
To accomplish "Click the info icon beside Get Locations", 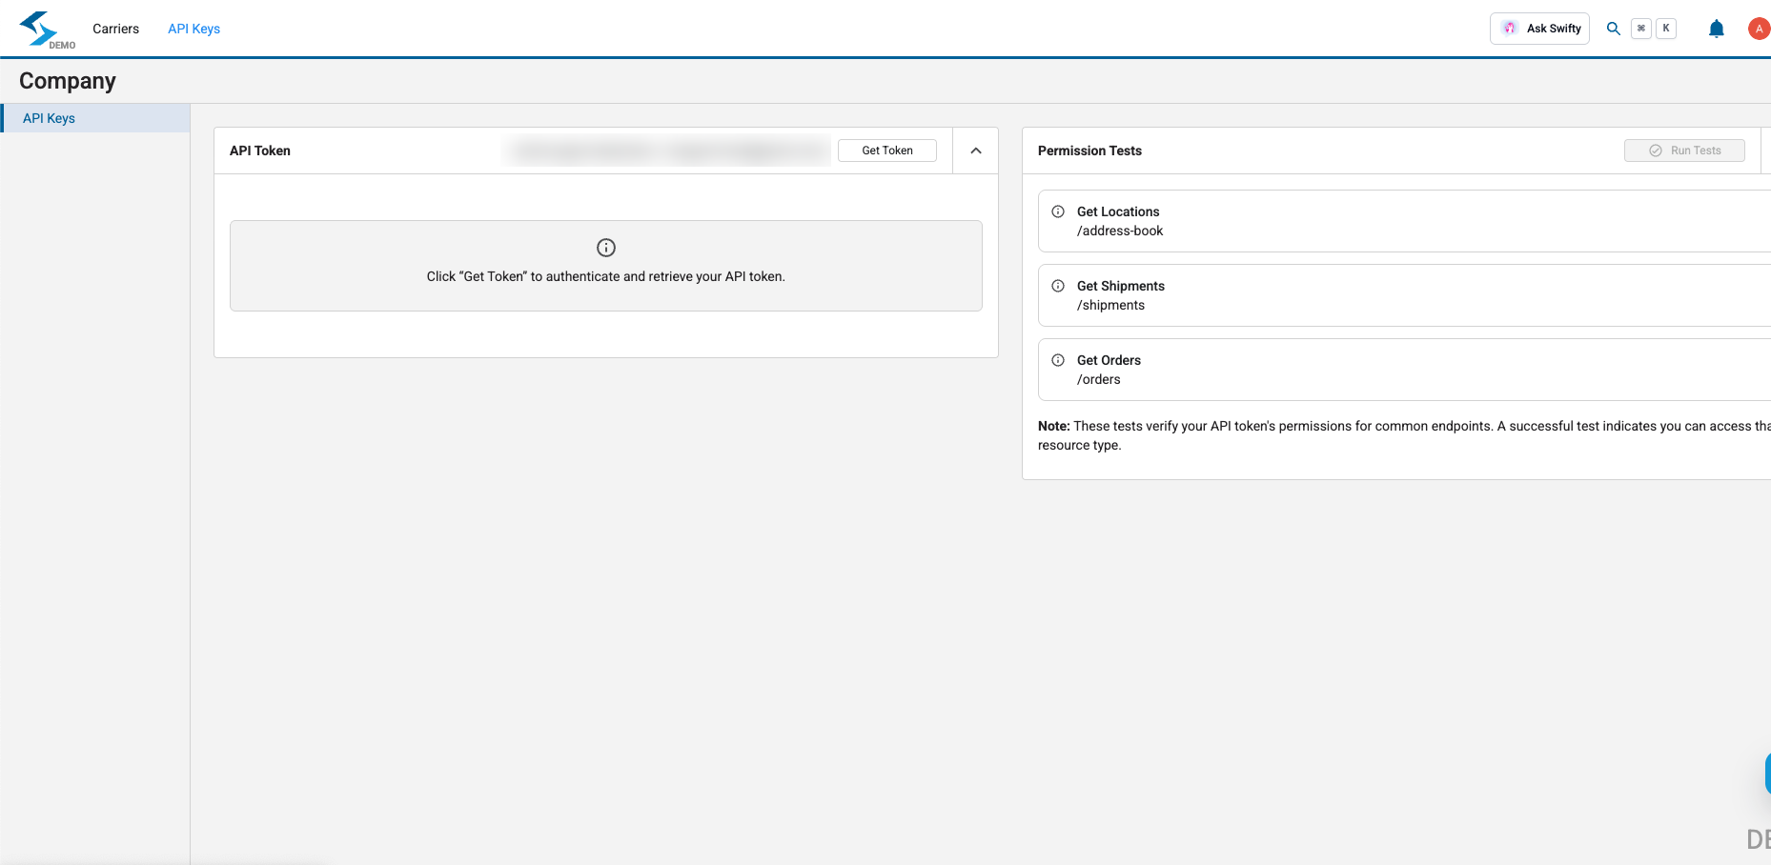I will pos(1058,211).
